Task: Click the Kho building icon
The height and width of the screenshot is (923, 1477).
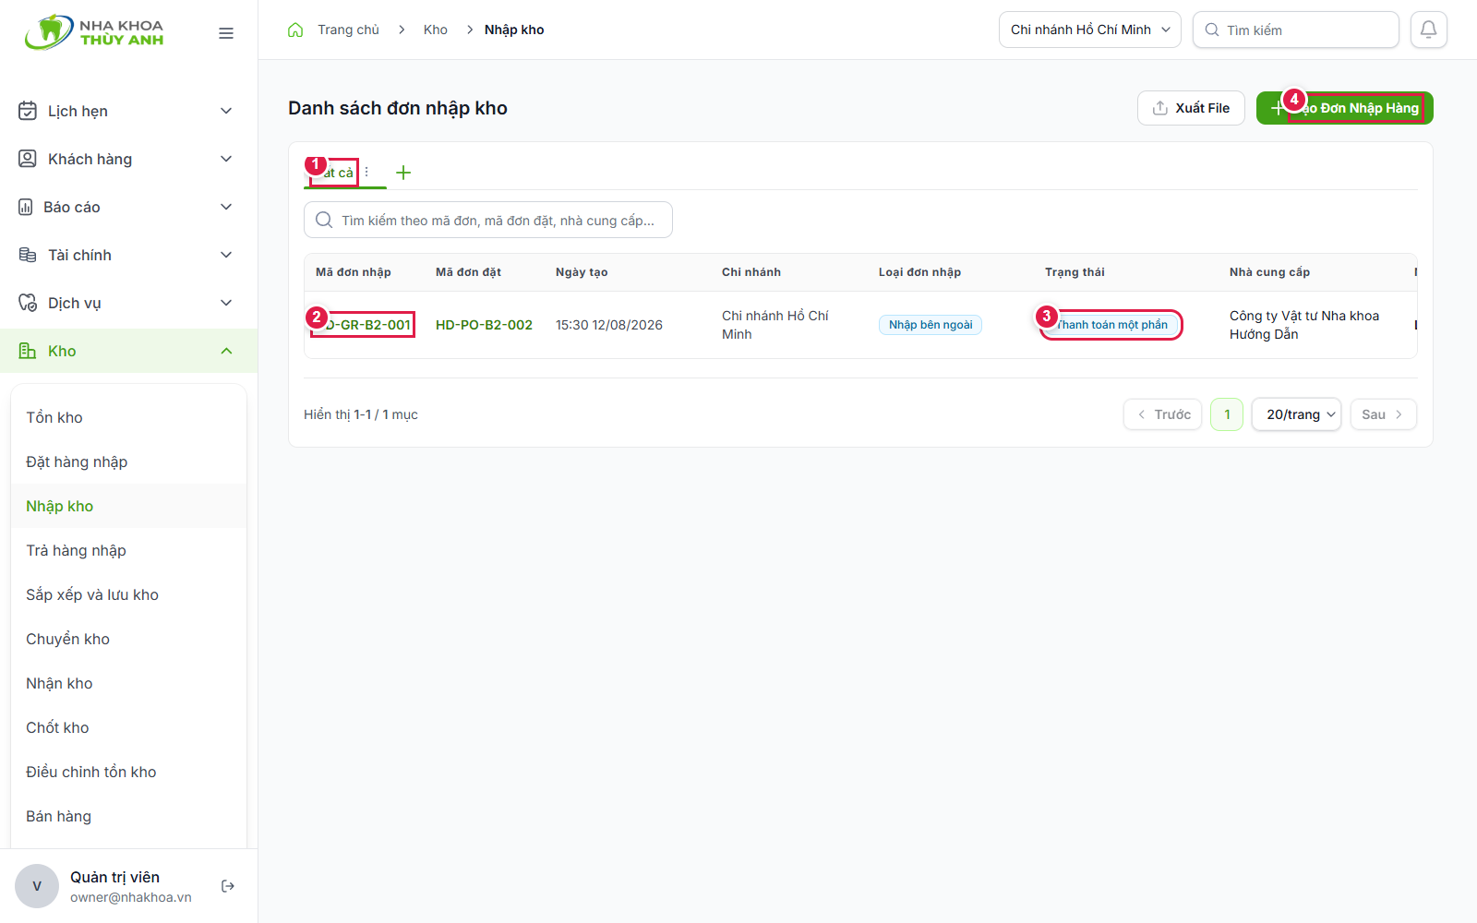Action: point(28,351)
